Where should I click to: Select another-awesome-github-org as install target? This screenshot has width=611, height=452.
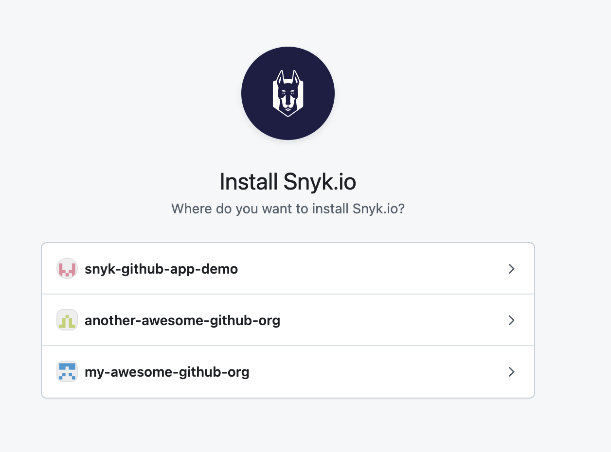(182, 320)
